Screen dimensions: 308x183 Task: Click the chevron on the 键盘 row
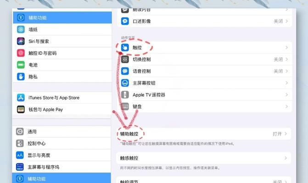click(287, 107)
